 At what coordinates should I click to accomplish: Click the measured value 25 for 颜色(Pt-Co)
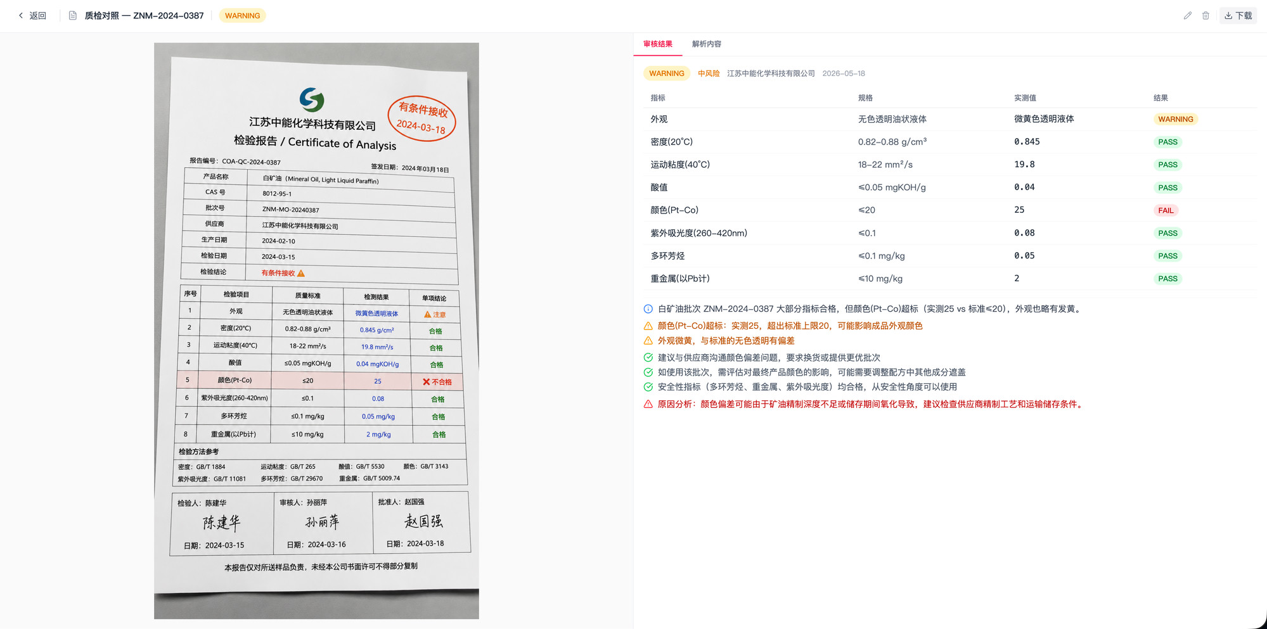coord(1019,210)
